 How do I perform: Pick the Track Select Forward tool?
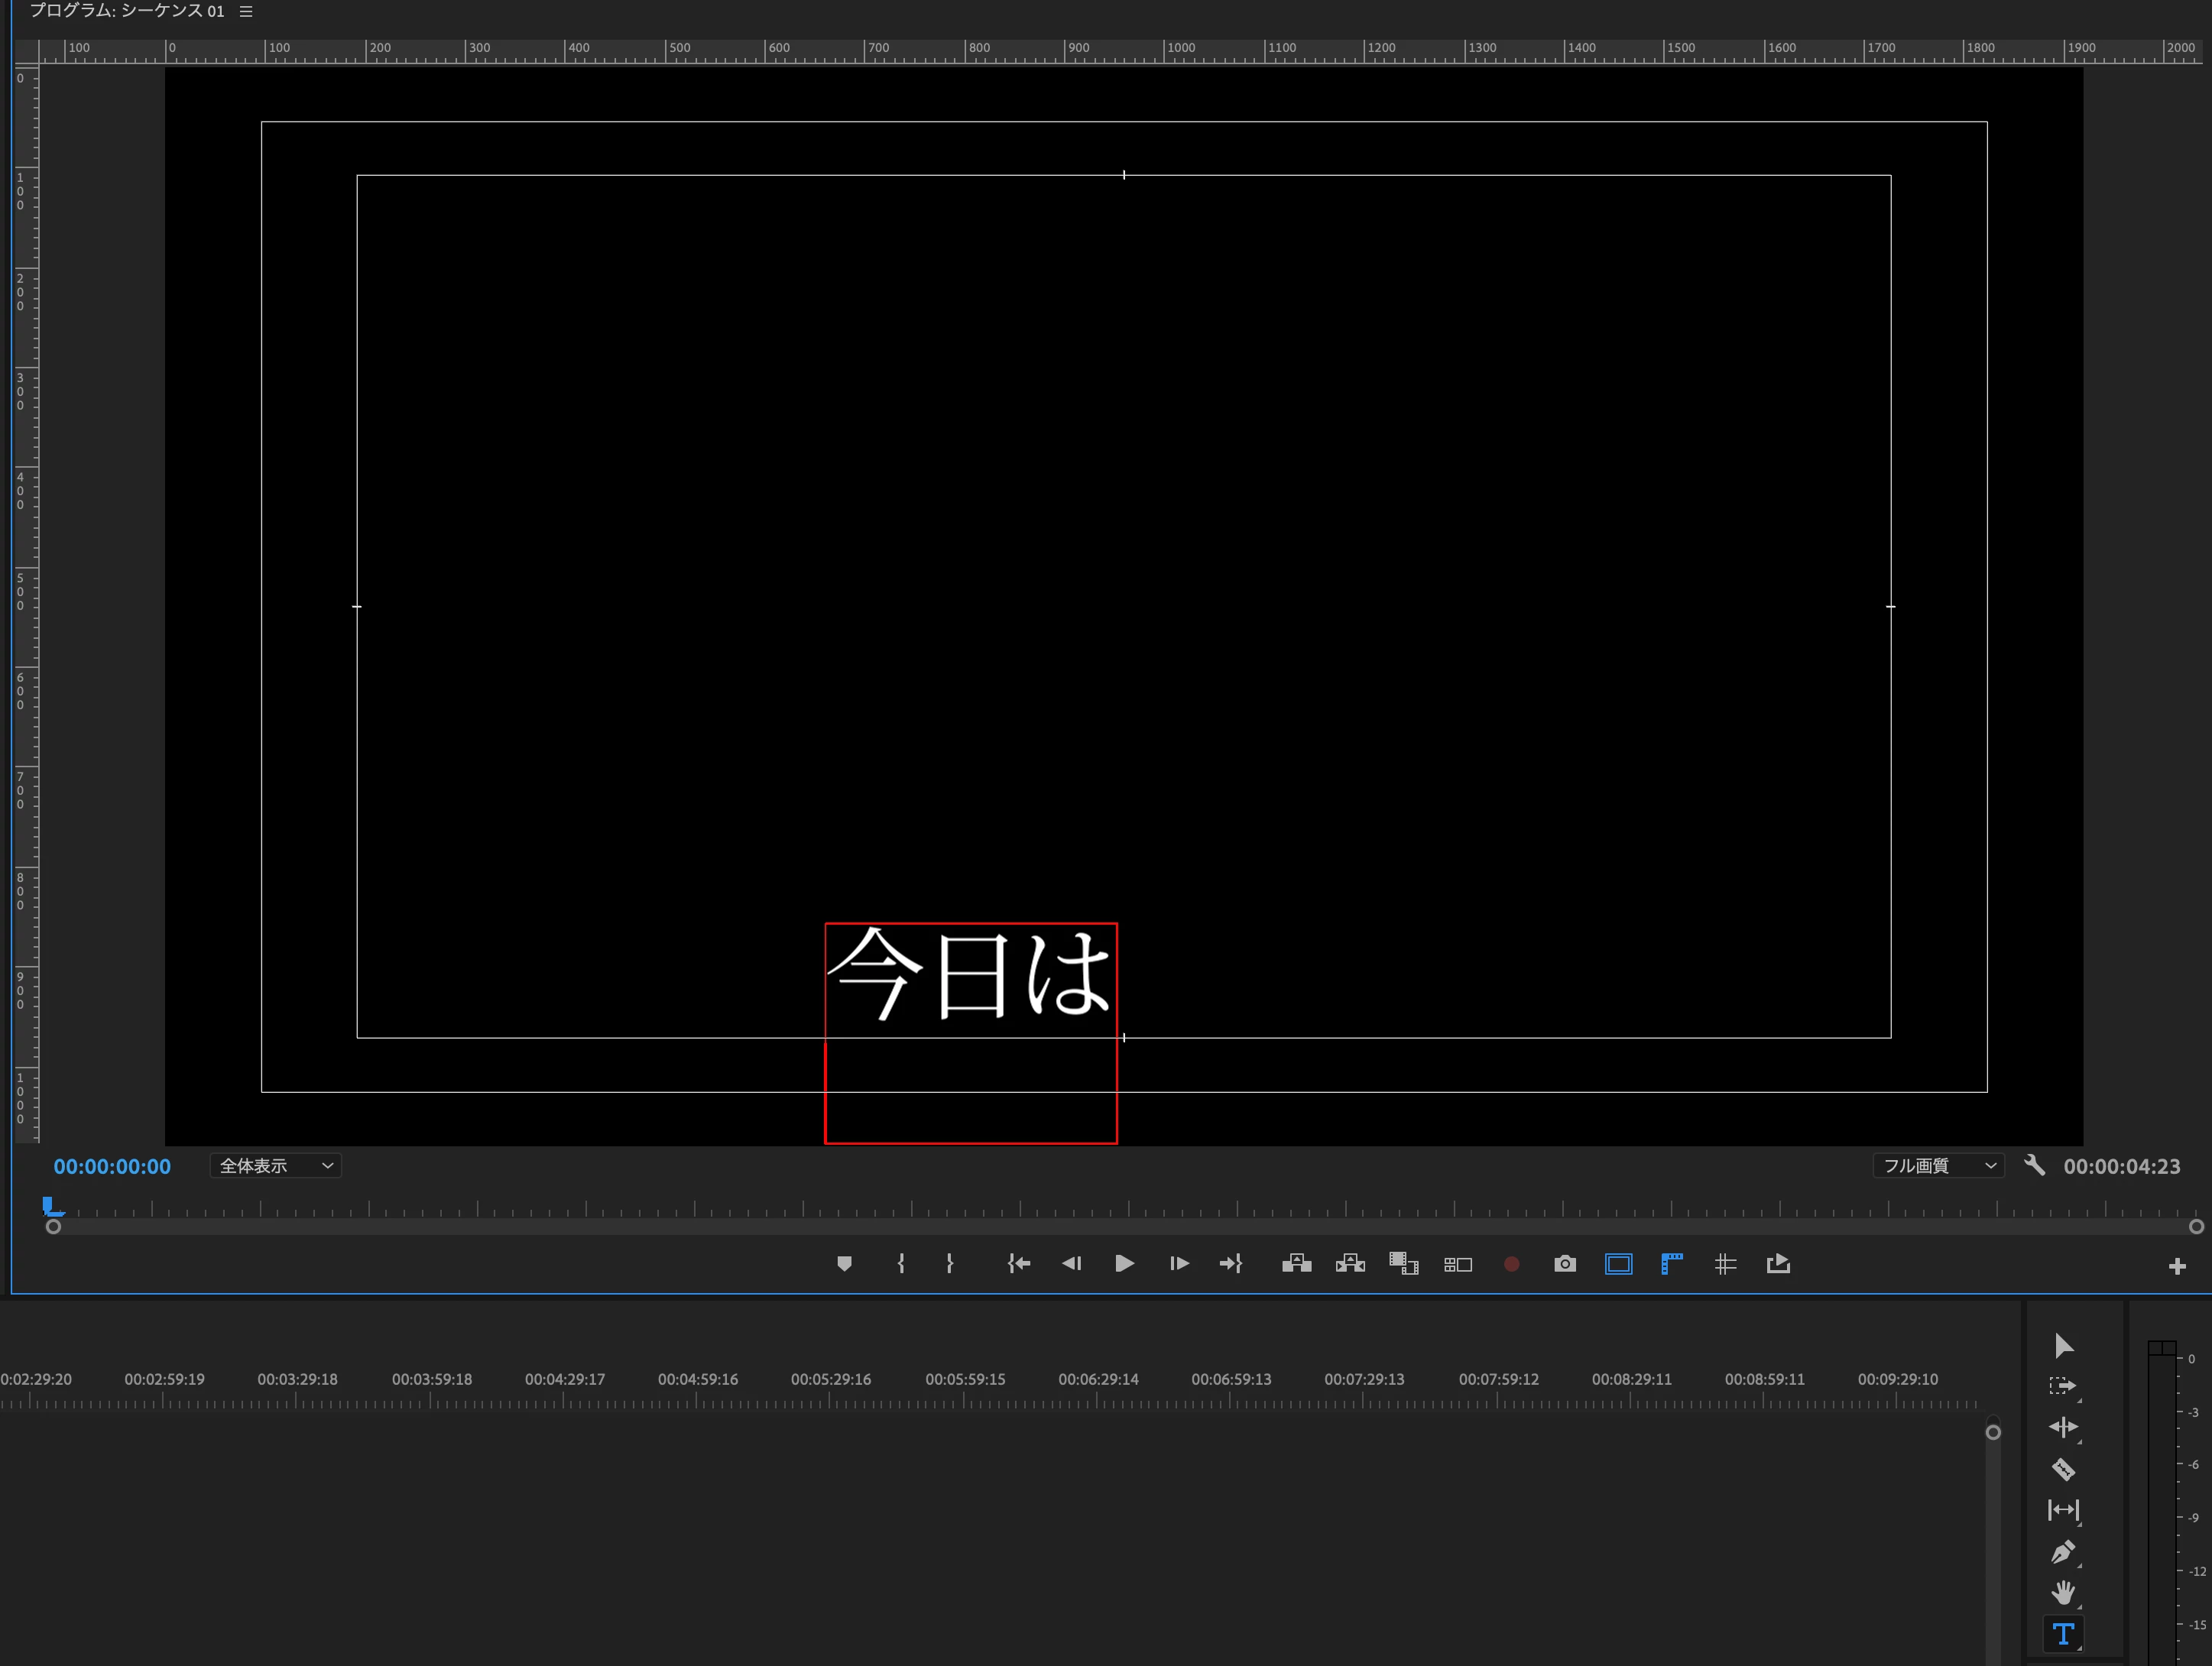(x=2062, y=1386)
